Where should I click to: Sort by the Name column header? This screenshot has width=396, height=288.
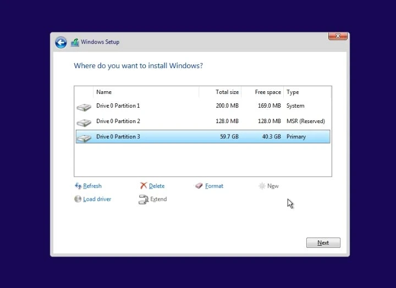click(146, 92)
